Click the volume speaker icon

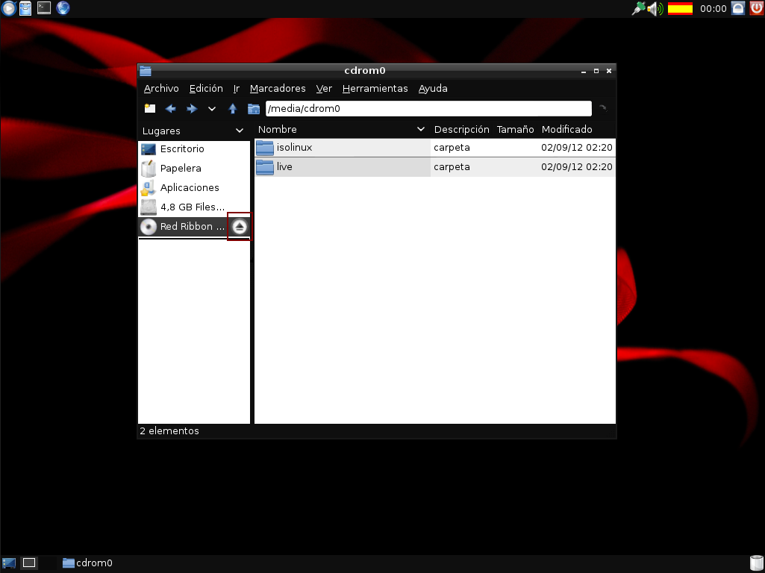click(655, 9)
